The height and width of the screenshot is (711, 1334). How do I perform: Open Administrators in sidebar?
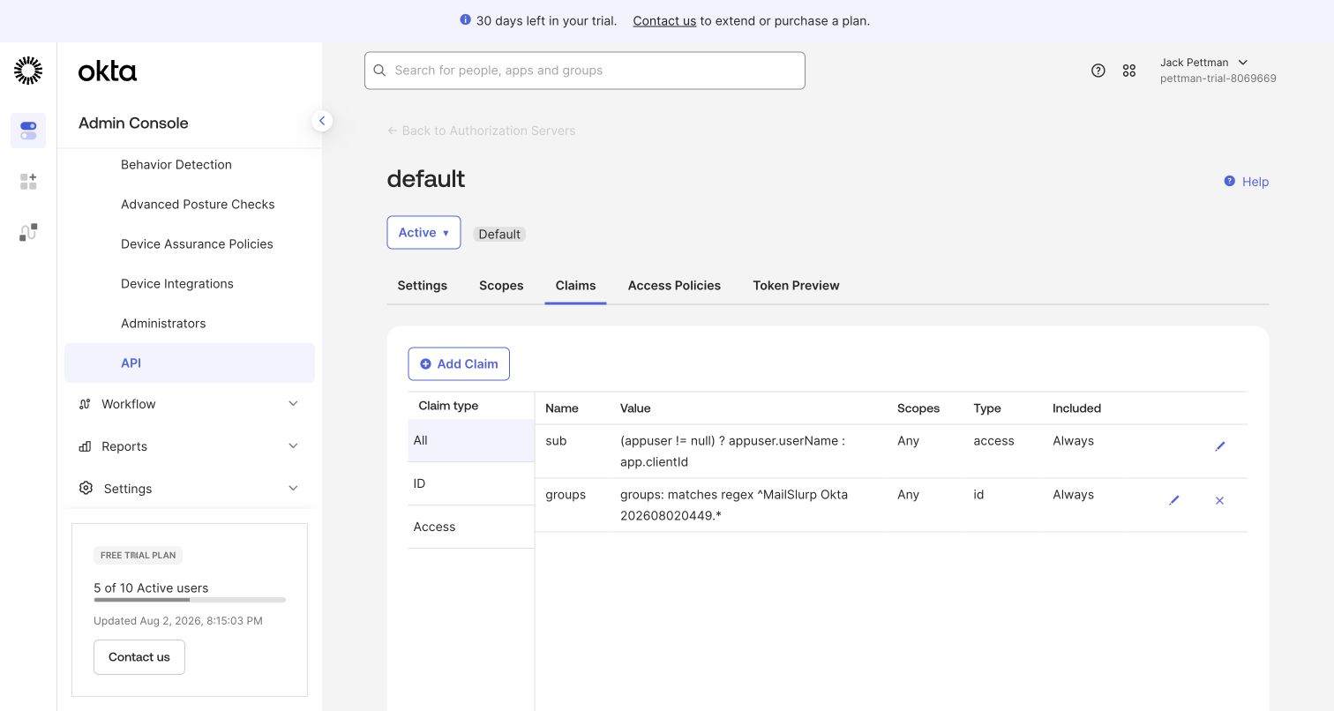click(x=163, y=323)
